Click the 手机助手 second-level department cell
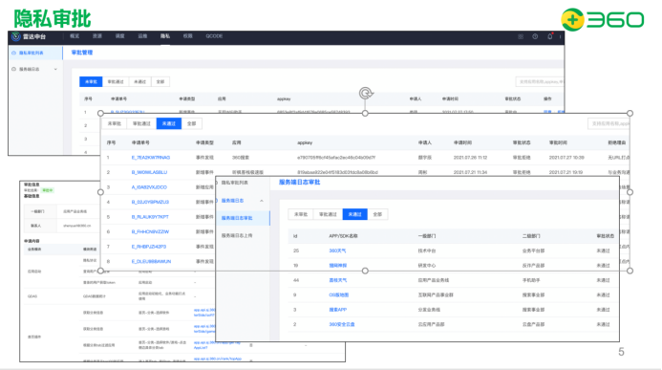This screenshot has height=370, width=662. pyautogui.click(x=531, y=280)
